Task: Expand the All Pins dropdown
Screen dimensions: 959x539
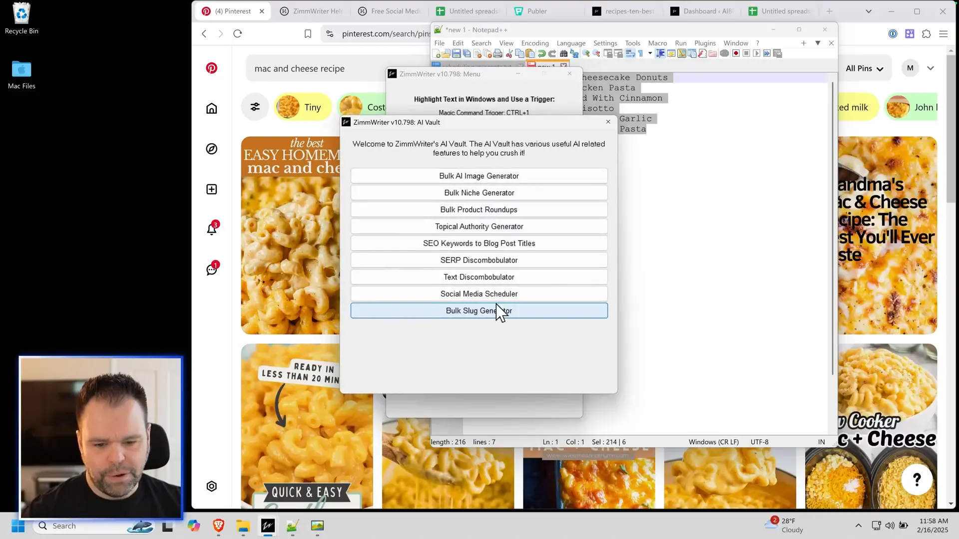Action: point(864,68)
